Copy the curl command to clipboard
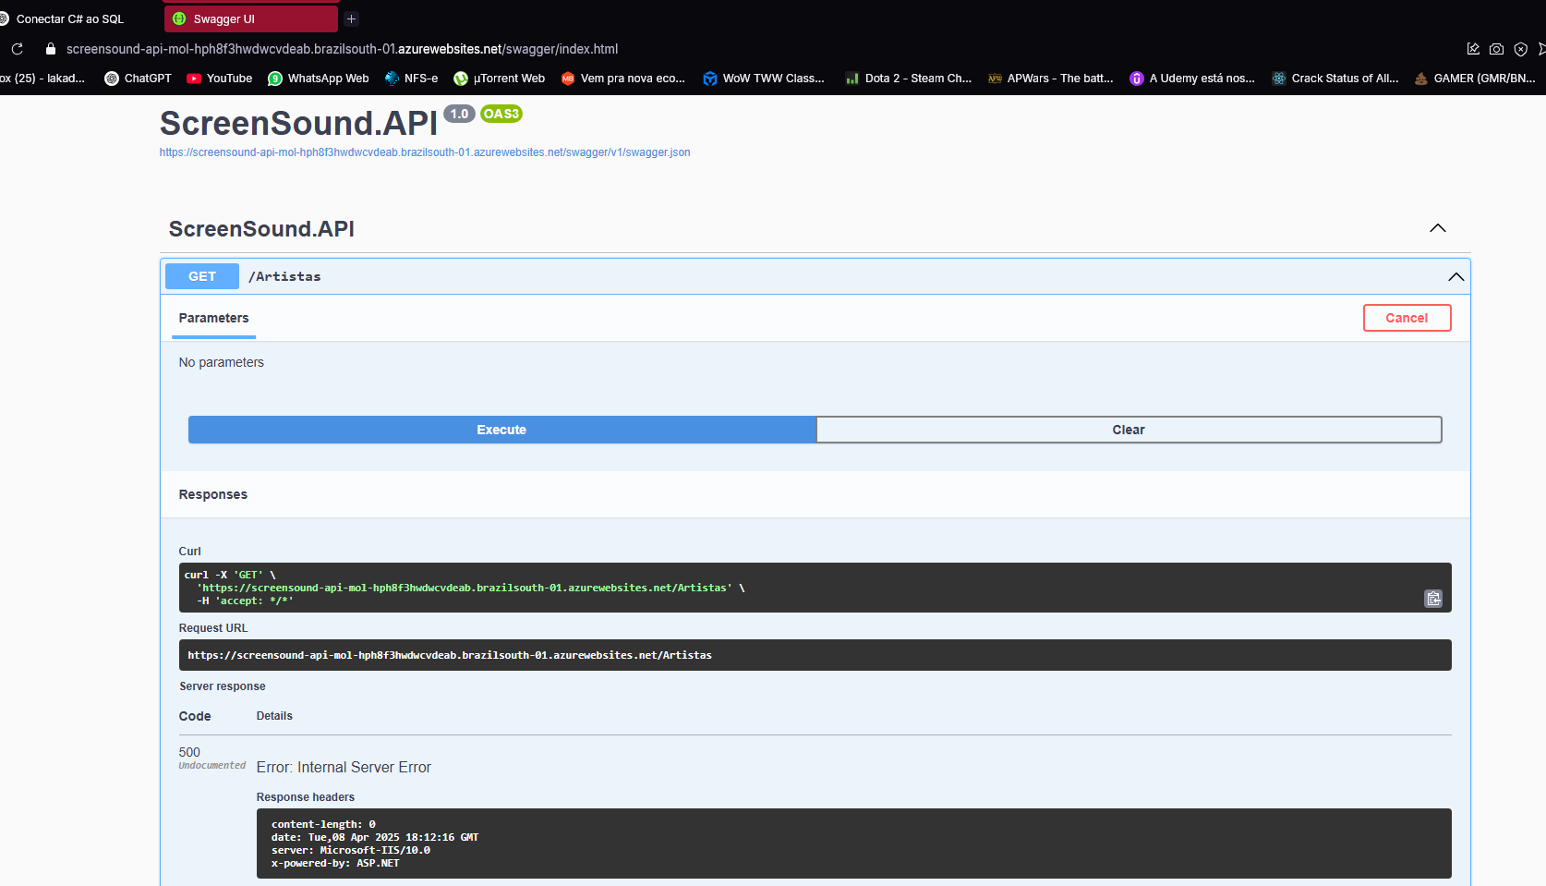The width and height of the screenshot is (1546, 886). click(1433, 599)
